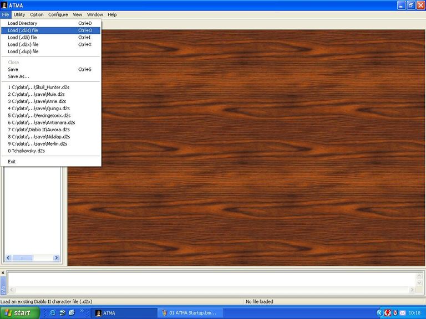Open the Utility menu
The image size is (426, 319).
click(19, 14)
